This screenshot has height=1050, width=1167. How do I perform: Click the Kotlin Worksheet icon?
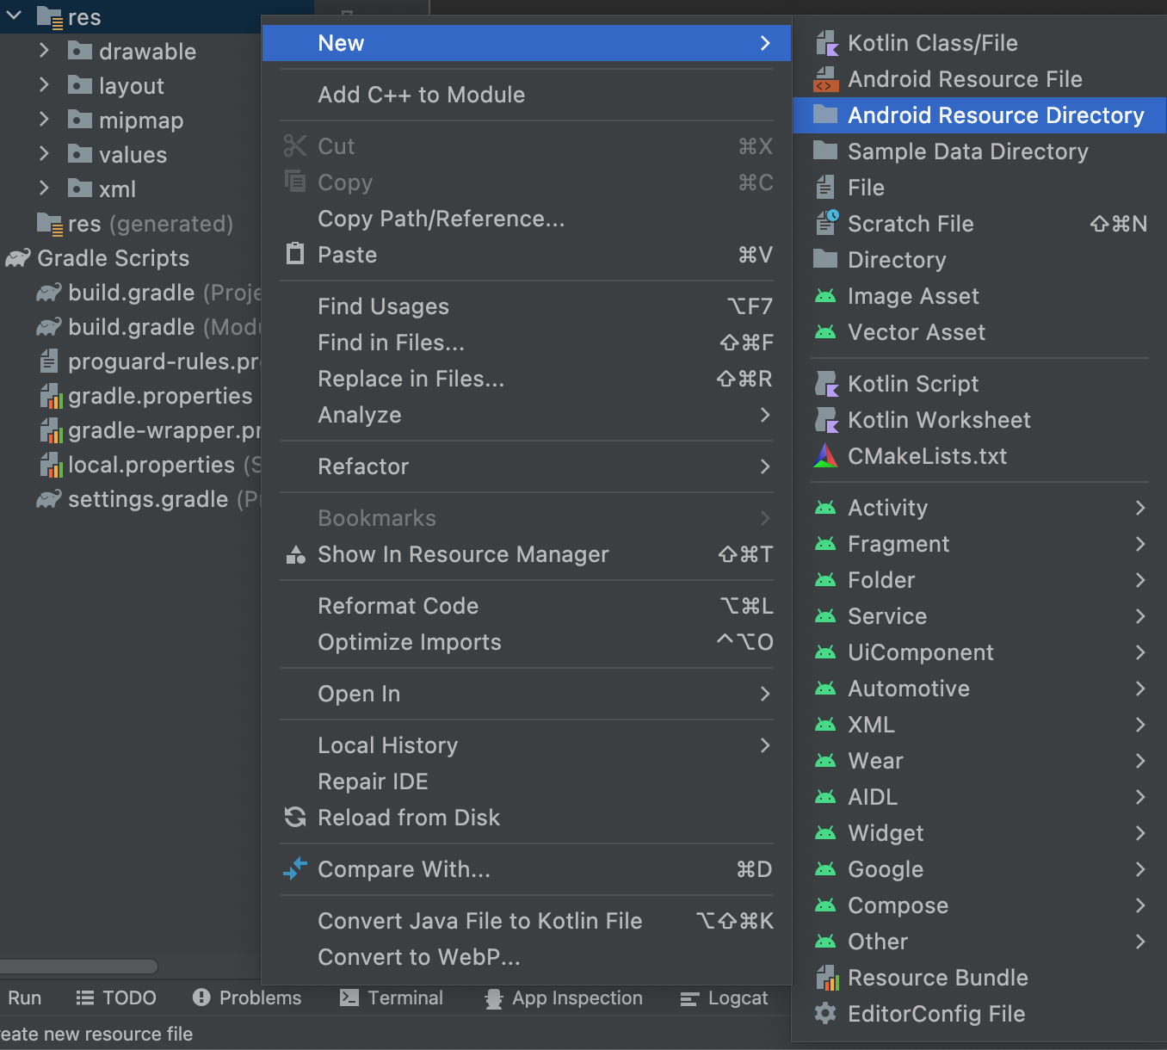point(826,420)
